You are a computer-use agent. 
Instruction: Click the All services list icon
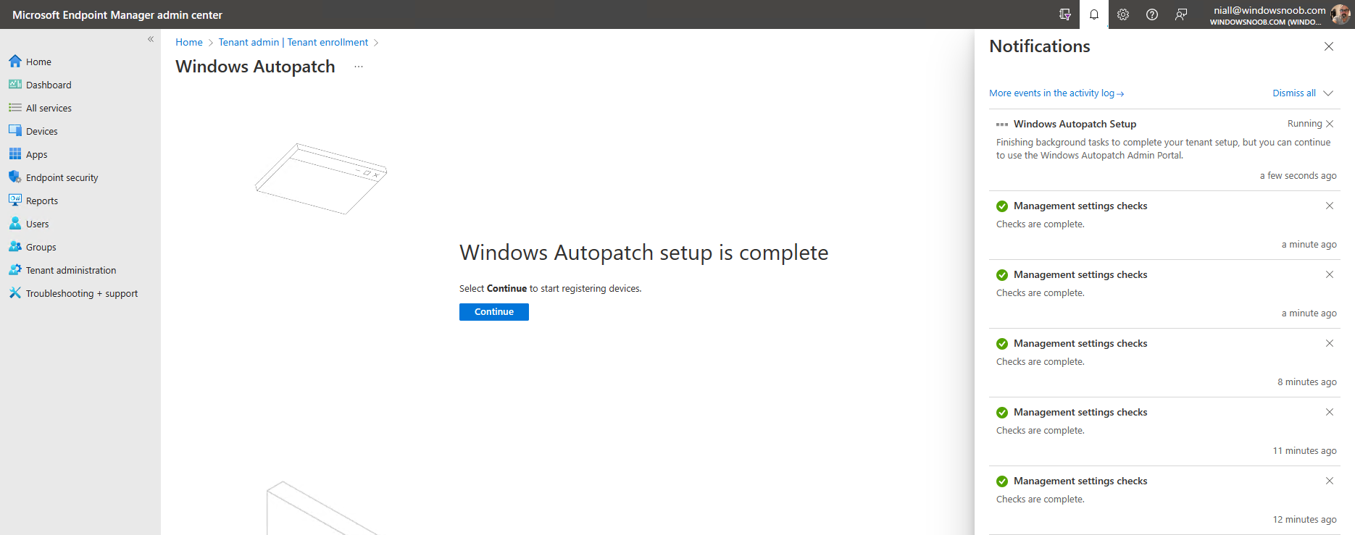pos(15,108)
